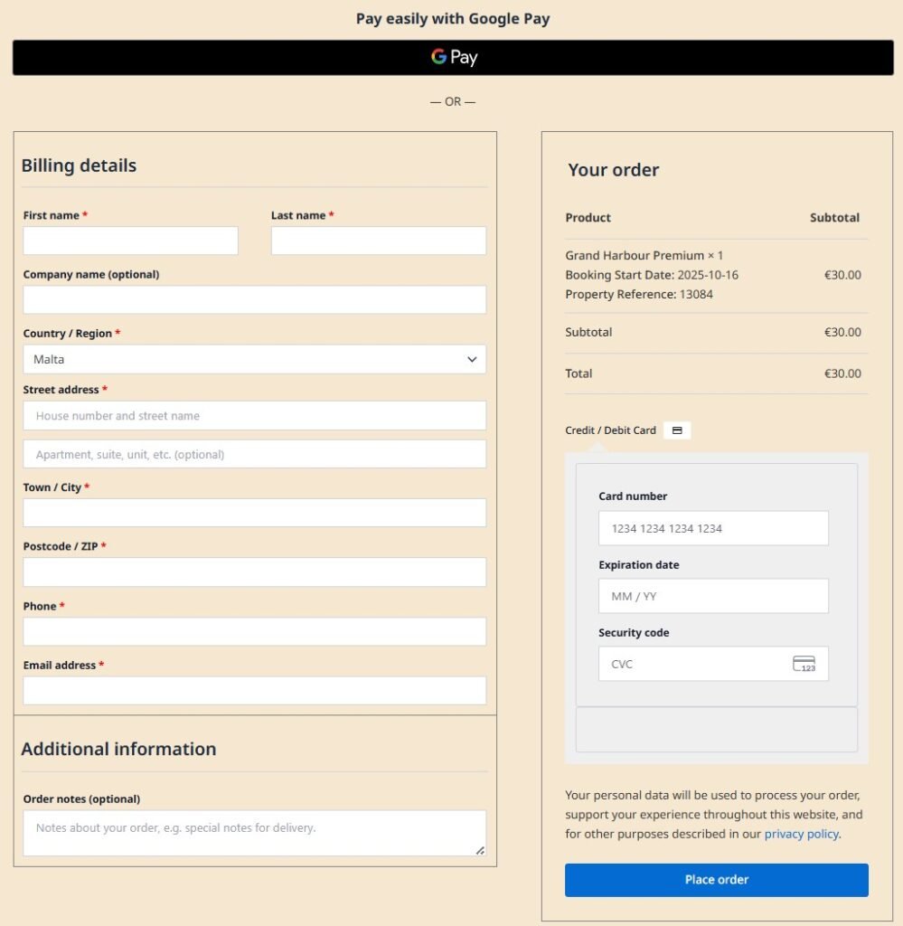Image resolution: width=903 pixels, height=926 pixels.
Task: Click the Google Pay button
Action: tap(453, 58)
